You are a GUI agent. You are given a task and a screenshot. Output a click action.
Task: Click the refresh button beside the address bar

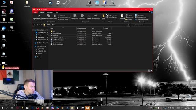[128, 25]
